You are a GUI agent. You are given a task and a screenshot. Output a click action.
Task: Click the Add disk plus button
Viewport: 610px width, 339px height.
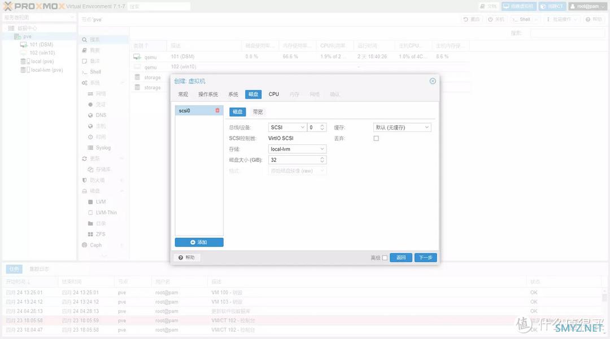199,242
